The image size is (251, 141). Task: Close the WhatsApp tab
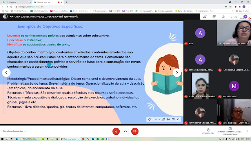(x=30, y=2)
